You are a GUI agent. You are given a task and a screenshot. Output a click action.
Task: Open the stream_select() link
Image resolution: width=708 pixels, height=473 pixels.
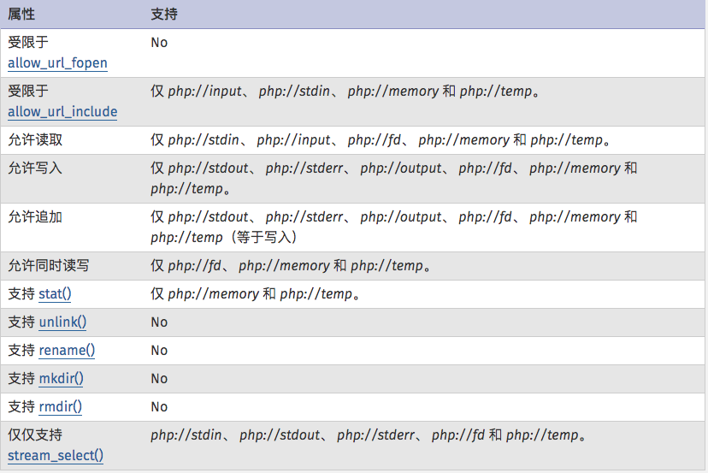(x=56, y=455)
